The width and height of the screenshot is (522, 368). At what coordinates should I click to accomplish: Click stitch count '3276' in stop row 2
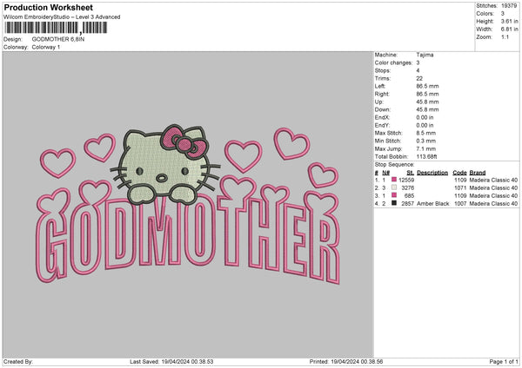[408, 187]
